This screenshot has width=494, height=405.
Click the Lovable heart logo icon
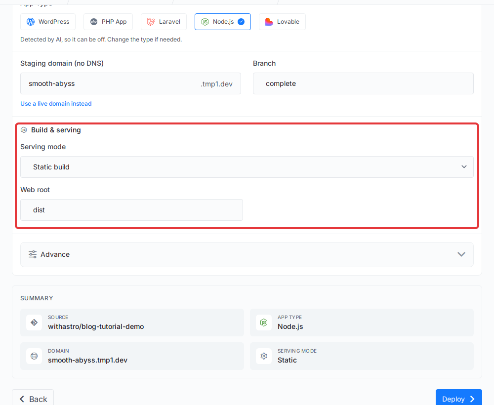[x=269, y=22]
